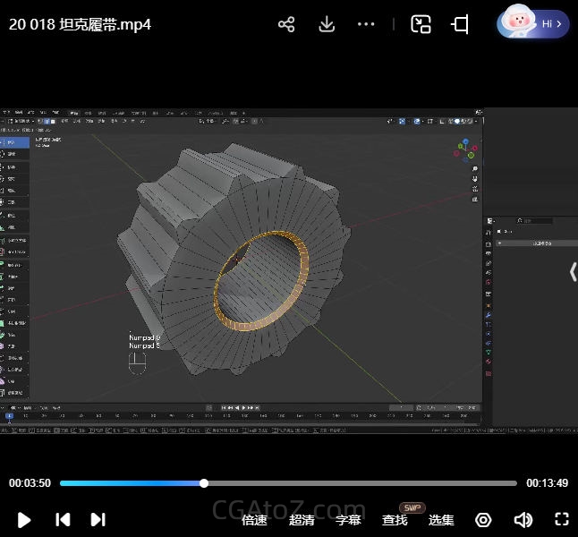Viewport: 578px width, 537px height.
Task: Open the 倍速 playback speed menu
Action: point(254,520)
